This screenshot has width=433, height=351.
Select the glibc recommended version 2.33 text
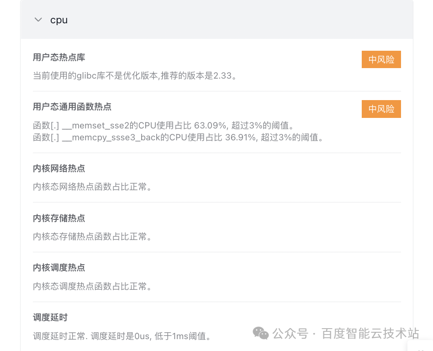click(135, 75)
